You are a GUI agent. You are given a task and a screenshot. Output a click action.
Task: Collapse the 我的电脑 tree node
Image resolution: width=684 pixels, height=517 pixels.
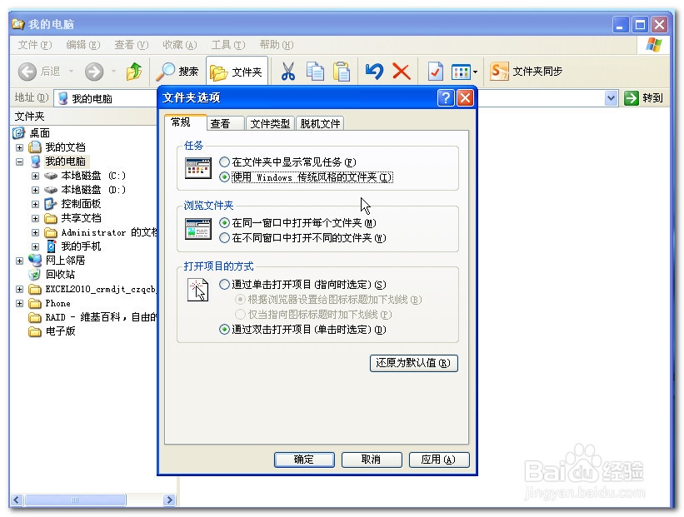17,162
